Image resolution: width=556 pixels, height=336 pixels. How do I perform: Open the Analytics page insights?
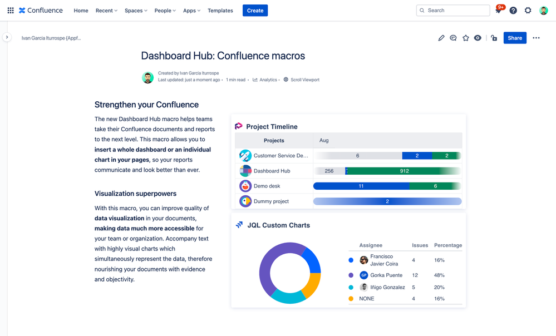coord(264,80)
